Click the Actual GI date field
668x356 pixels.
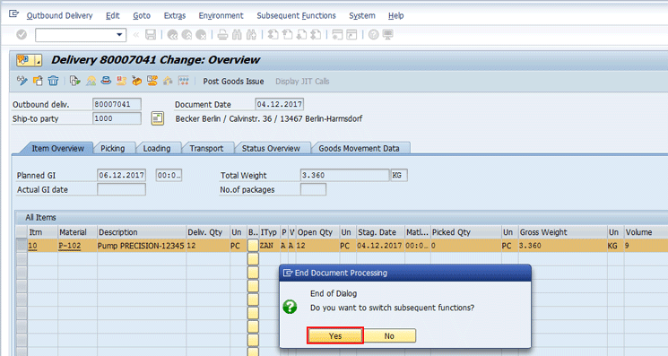click(x=121, y=189)
